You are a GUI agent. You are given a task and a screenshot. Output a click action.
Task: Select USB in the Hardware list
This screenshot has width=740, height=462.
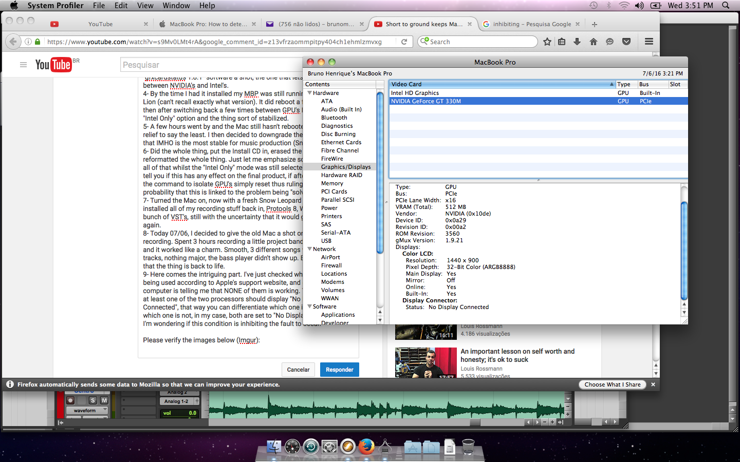pos(326,241)
